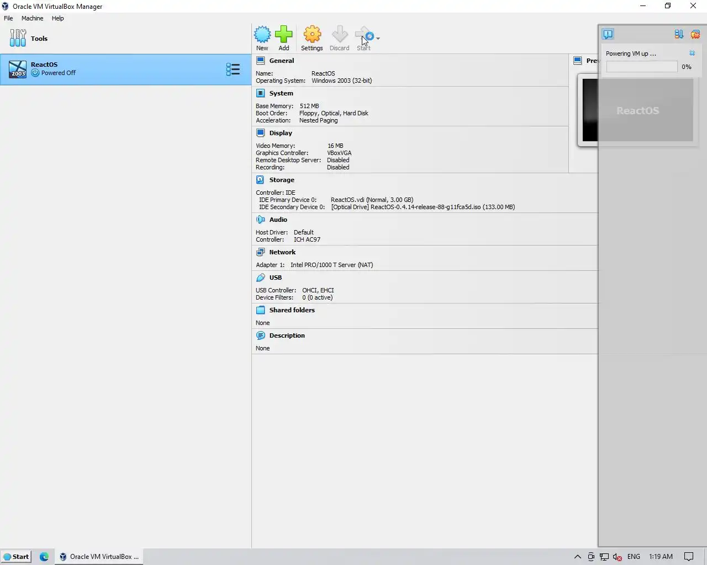Open the Description heading link

[x=287, y=335]
